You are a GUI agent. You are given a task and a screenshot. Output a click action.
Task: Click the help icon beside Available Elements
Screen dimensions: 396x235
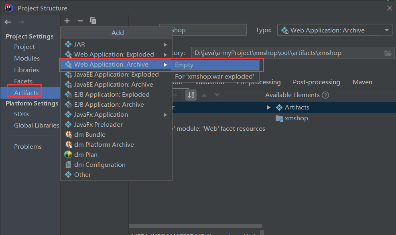tap(326, 95)
